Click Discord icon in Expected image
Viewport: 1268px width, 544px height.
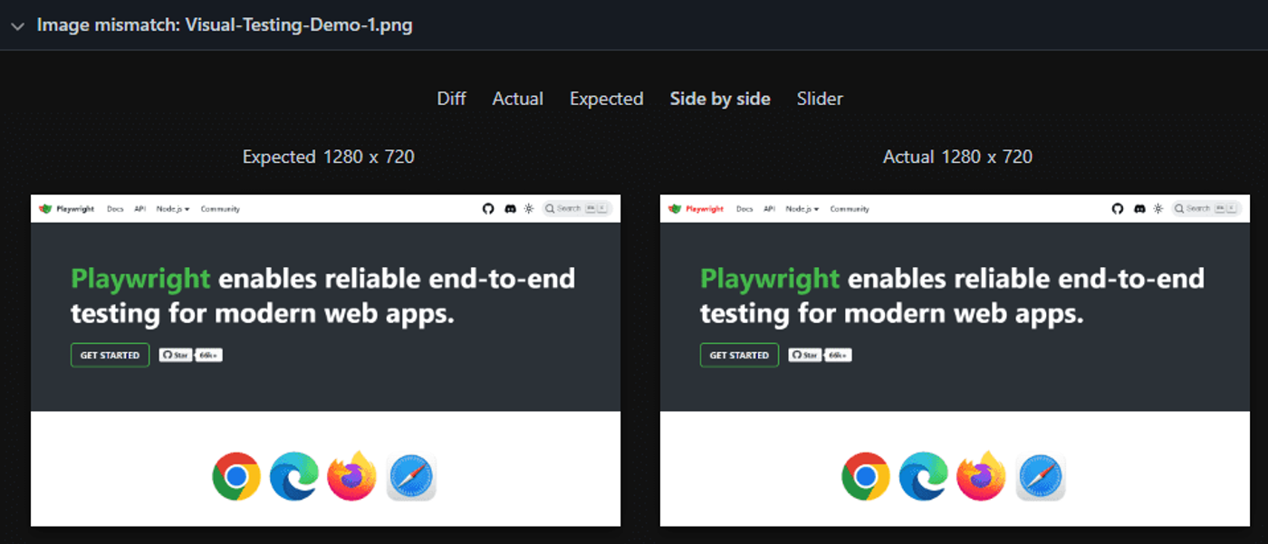pos(509,208)
